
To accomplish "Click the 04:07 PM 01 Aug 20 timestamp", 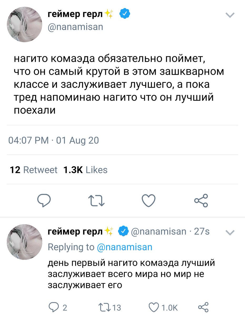I will point(54,140).
